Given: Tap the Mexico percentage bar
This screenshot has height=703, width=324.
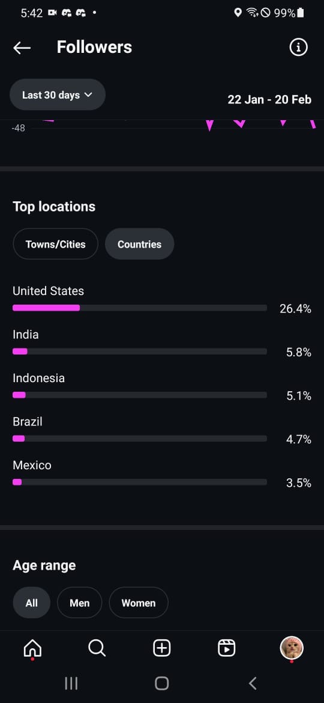Looking at the screenshot, I should pos(140,482).
